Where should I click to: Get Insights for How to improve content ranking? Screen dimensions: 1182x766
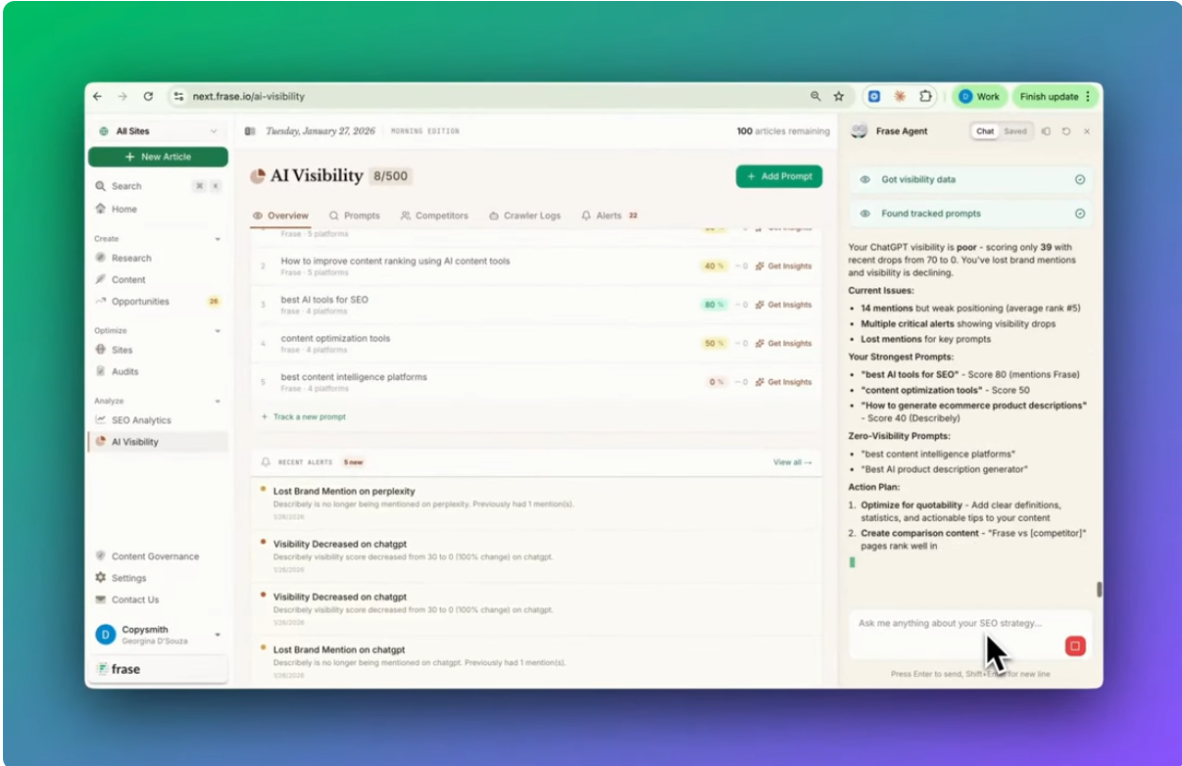click(784, 266)
